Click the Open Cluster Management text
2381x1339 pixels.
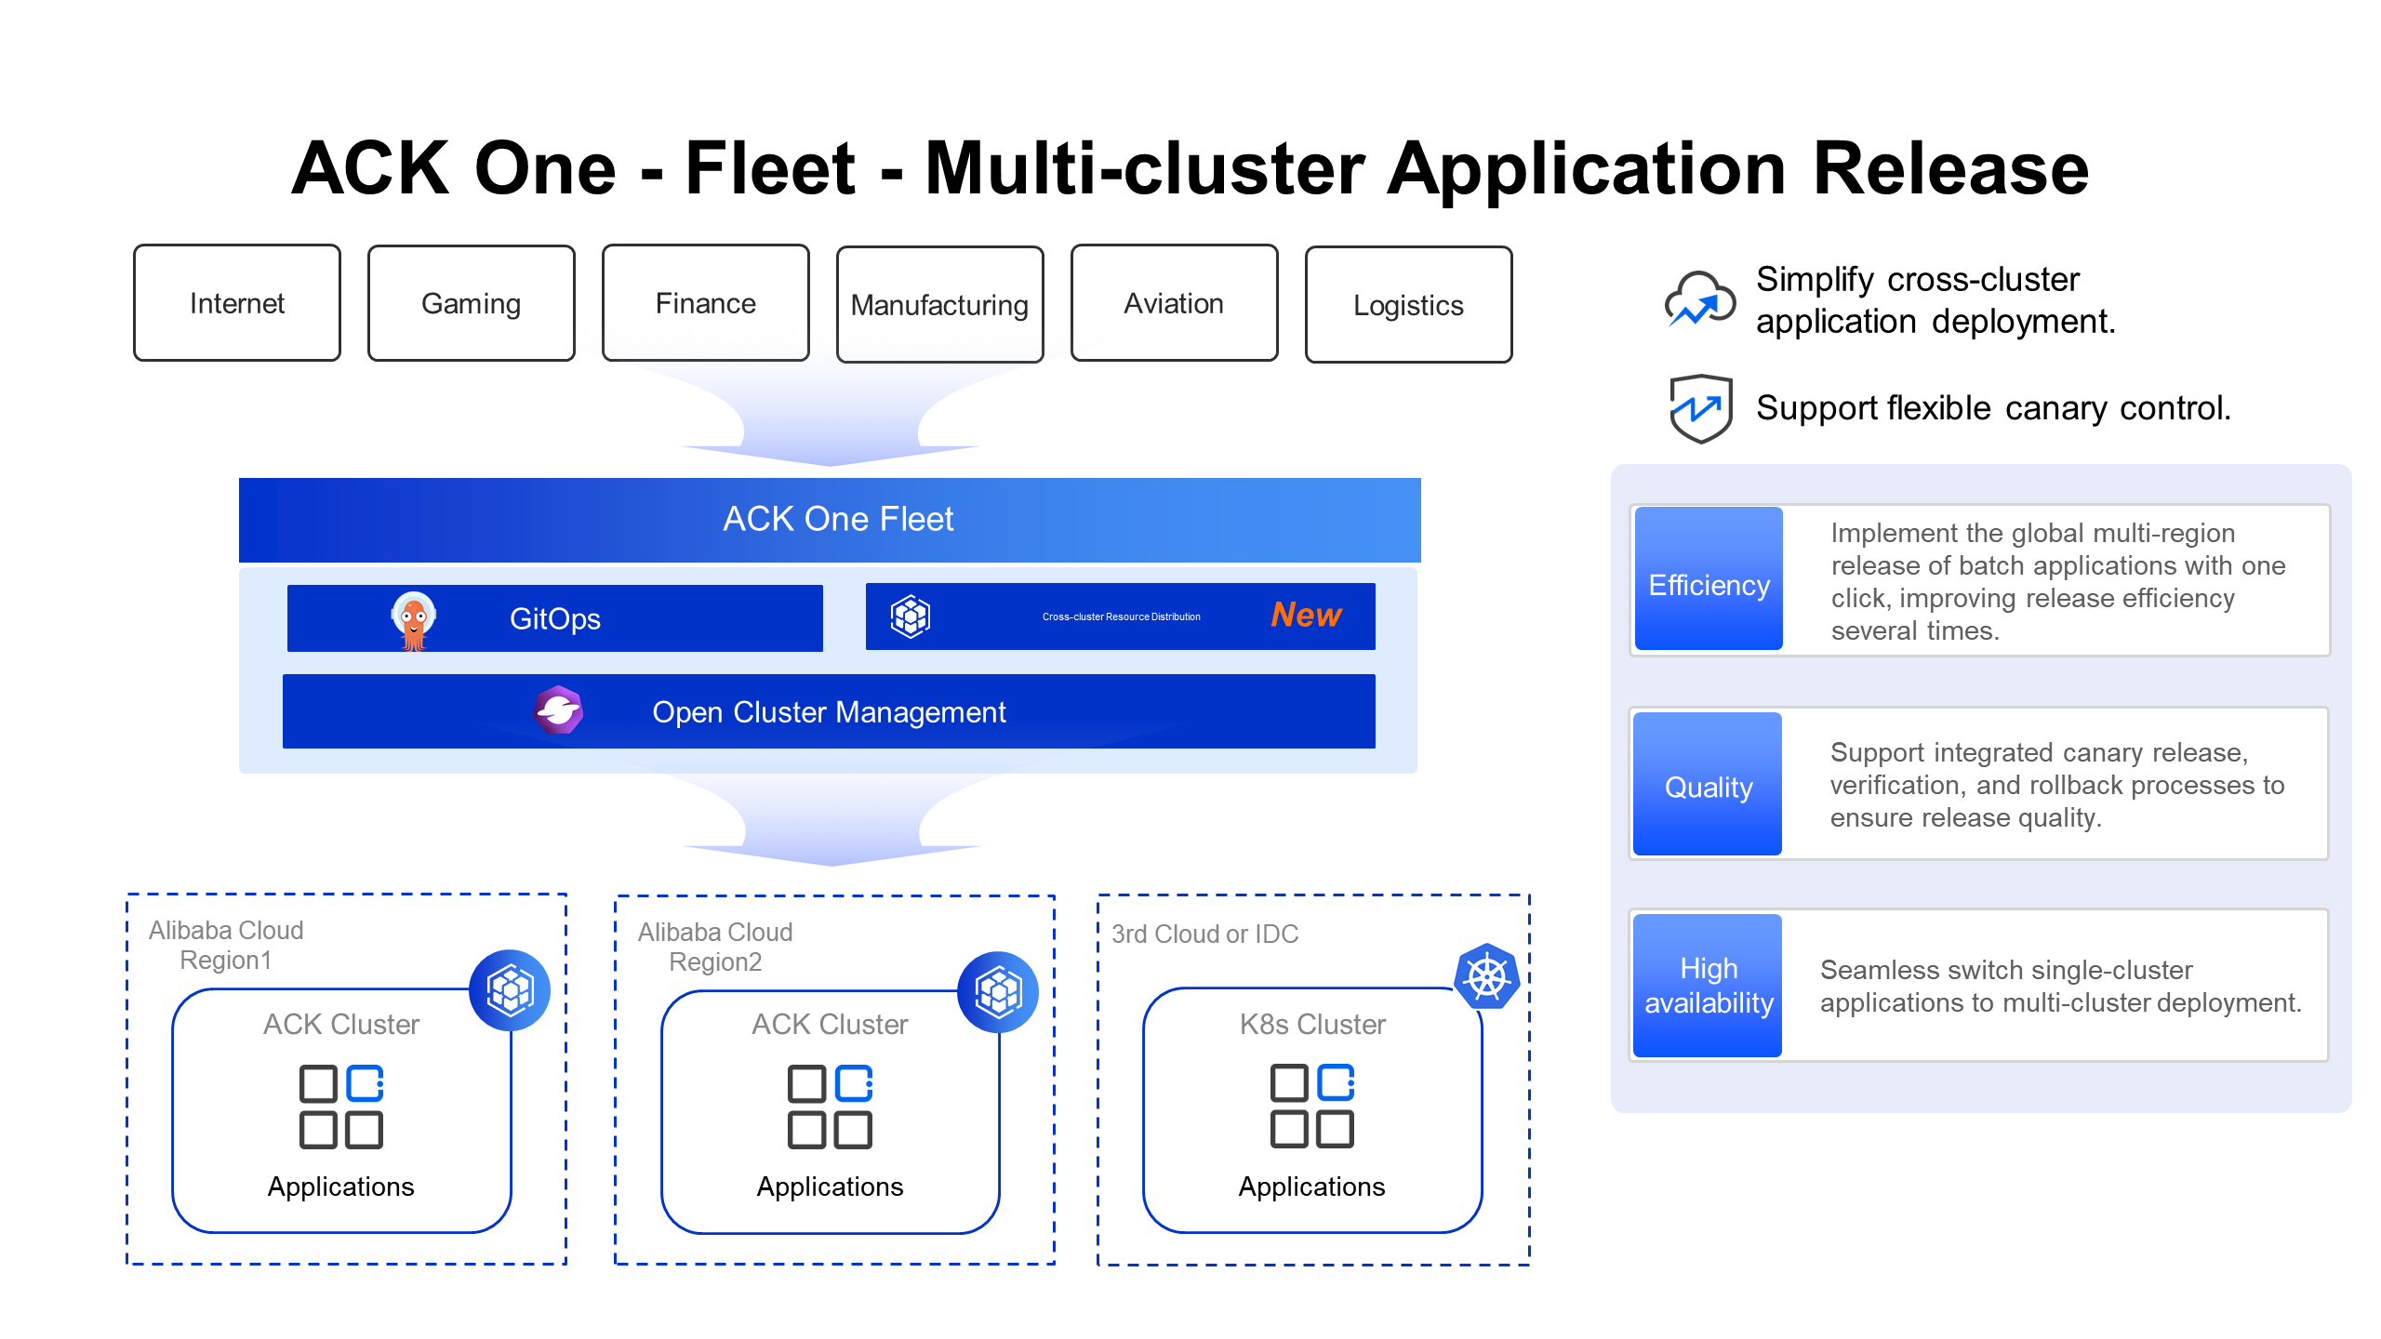coord(829,712)
